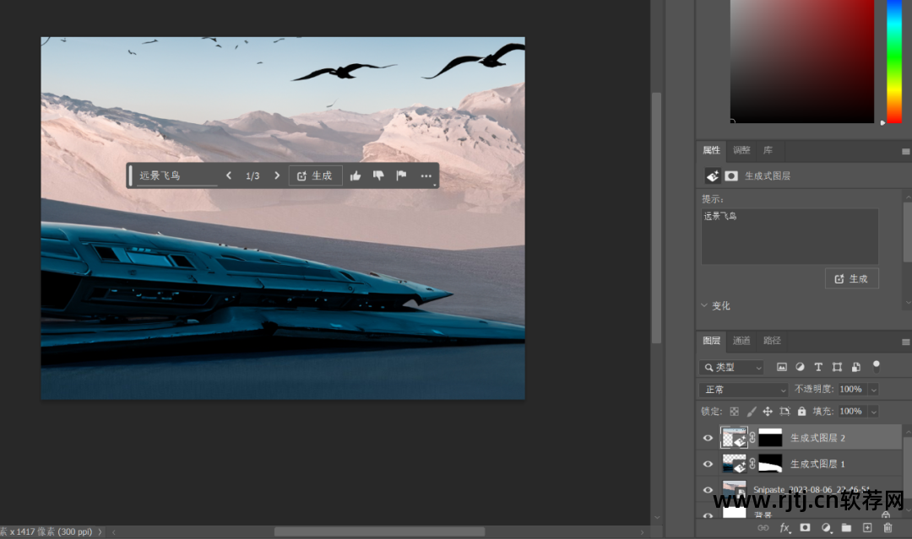The height and width of the screenshot is (539, 912).
Task: Switch to the 路径 tab
Action: (772, 341)
